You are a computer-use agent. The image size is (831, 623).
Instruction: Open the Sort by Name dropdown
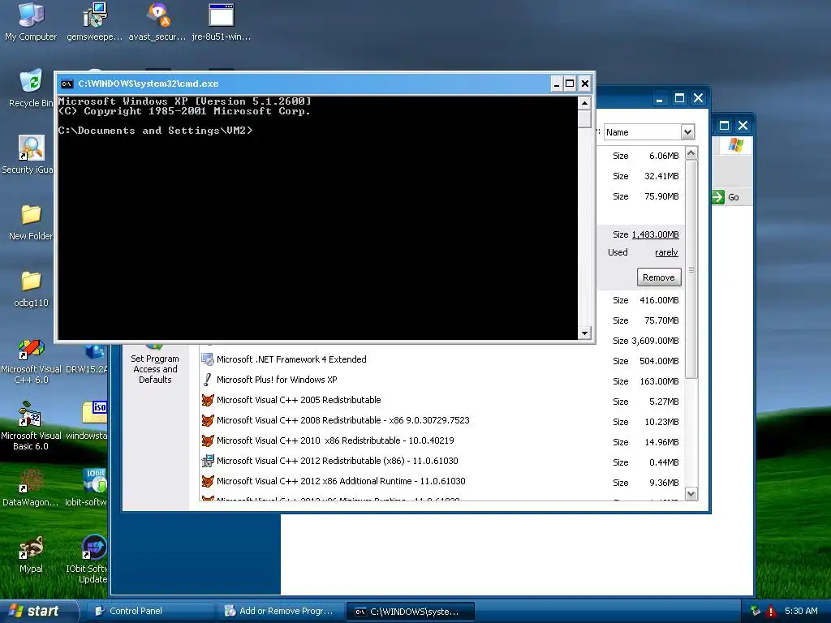687,132
